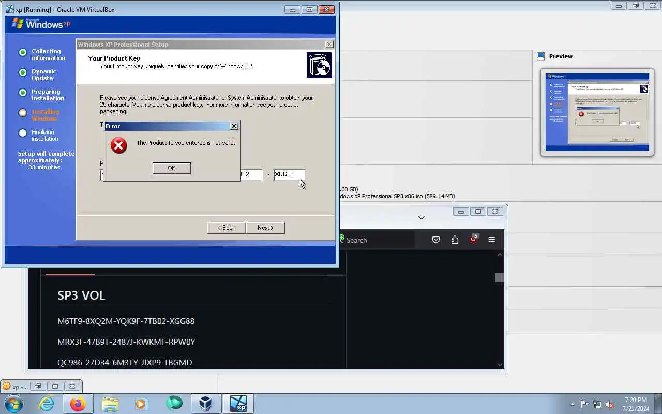
Task: Open Windows Media Player from the taskbar
Action: (142, 404)
